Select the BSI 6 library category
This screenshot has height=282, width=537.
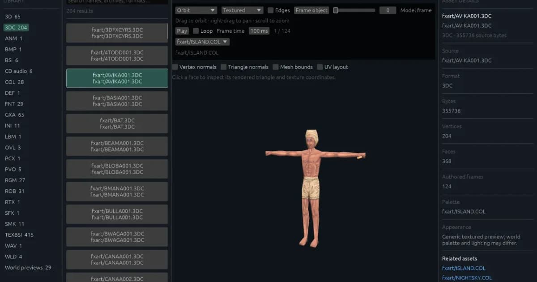click(x=12, y=60)
